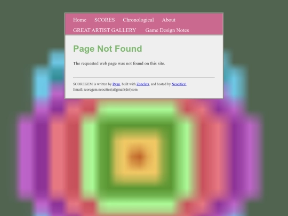Click 'built with' text in the footer
288x216 pixels.
129,84
